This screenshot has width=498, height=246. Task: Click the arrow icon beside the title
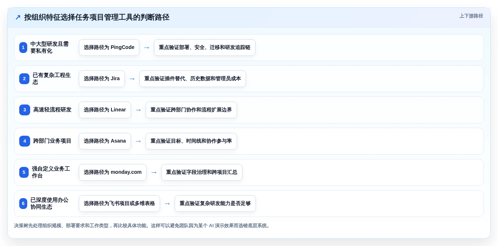pos(18,17)
